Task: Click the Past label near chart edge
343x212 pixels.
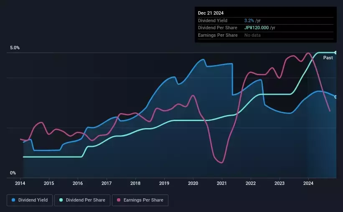Action: point(328,58)
